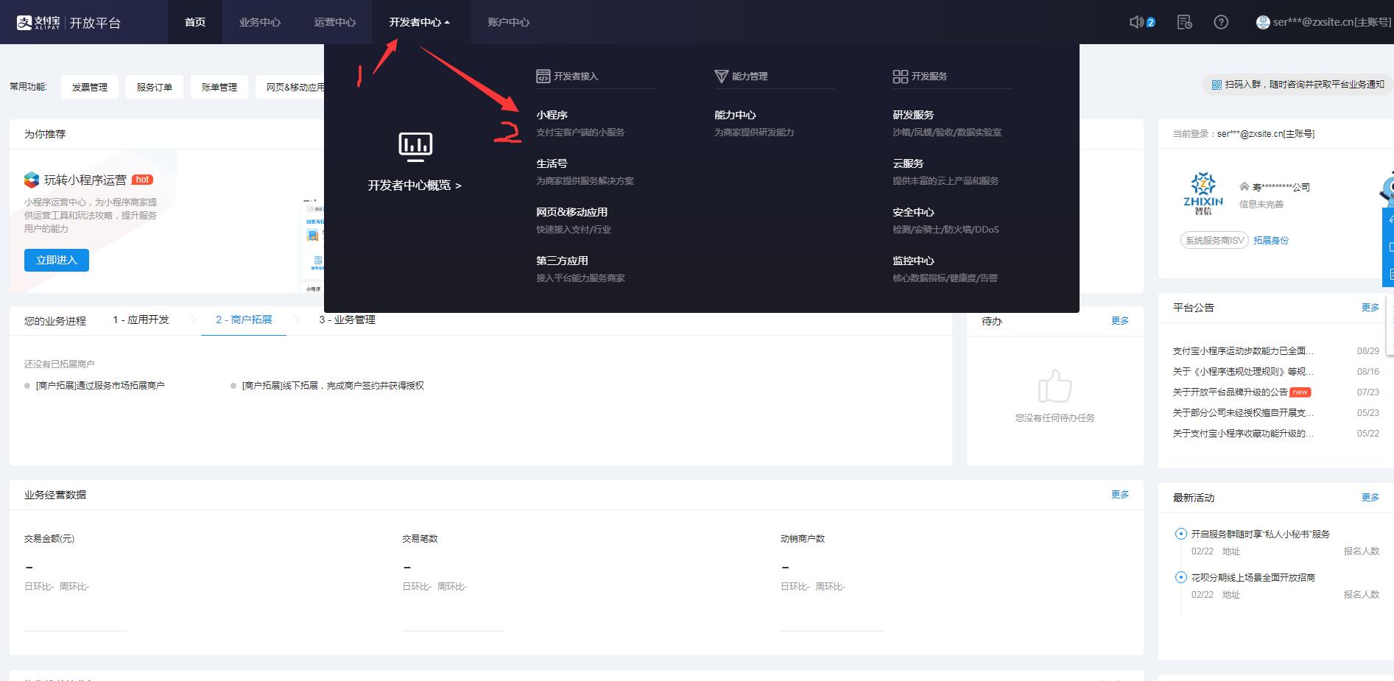Screen dimensions: 1394x681
Task: Click the clock icon beside 花呗分期 activity
Action: pyautogui.click(x=1180, y=577)
